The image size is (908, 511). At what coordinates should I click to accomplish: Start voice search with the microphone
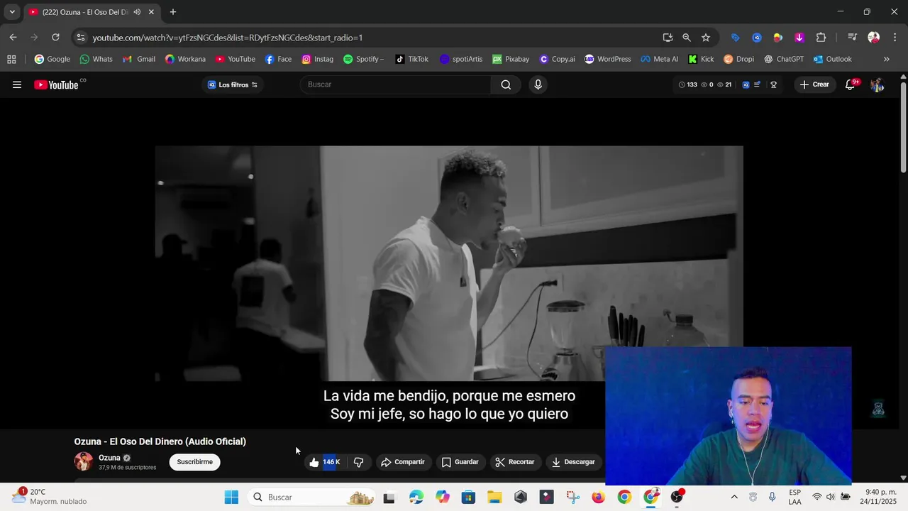tap(538, 84)
